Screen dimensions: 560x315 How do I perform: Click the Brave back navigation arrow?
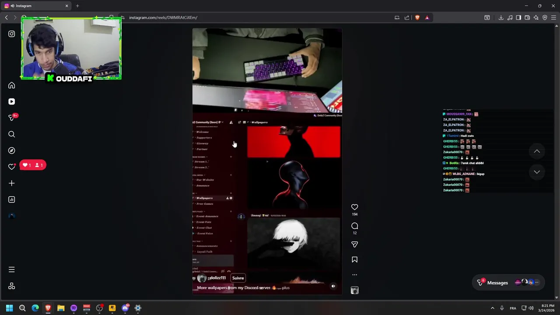[6, 17]
